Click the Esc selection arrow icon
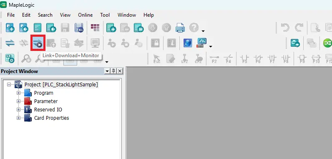 (x=157, y=58)
